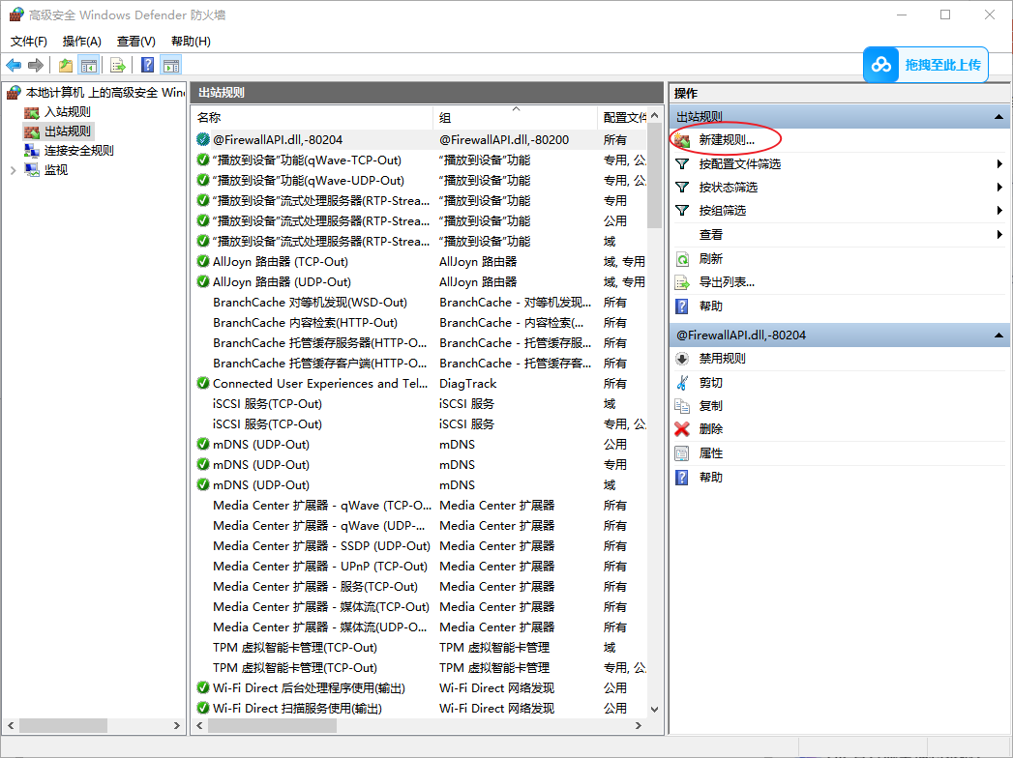Click the rules list scroll right arrow
The image size is (1013, 758).
pos(639,726)
